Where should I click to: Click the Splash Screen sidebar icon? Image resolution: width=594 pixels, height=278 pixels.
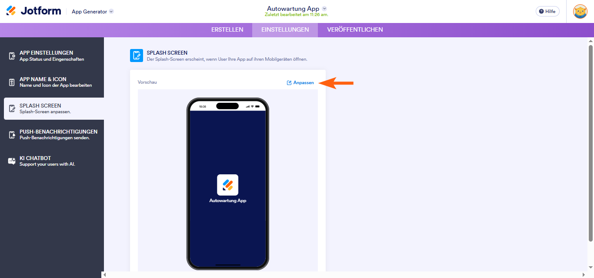(x=12, y=108)
